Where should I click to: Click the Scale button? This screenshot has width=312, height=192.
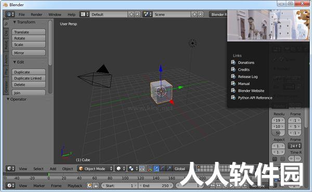coord(29,45)
